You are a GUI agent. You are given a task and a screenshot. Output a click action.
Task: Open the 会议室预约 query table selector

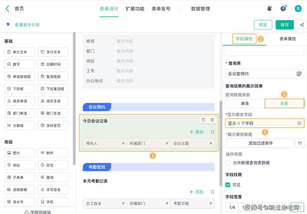pyautogui.click(x=265, y=74)
